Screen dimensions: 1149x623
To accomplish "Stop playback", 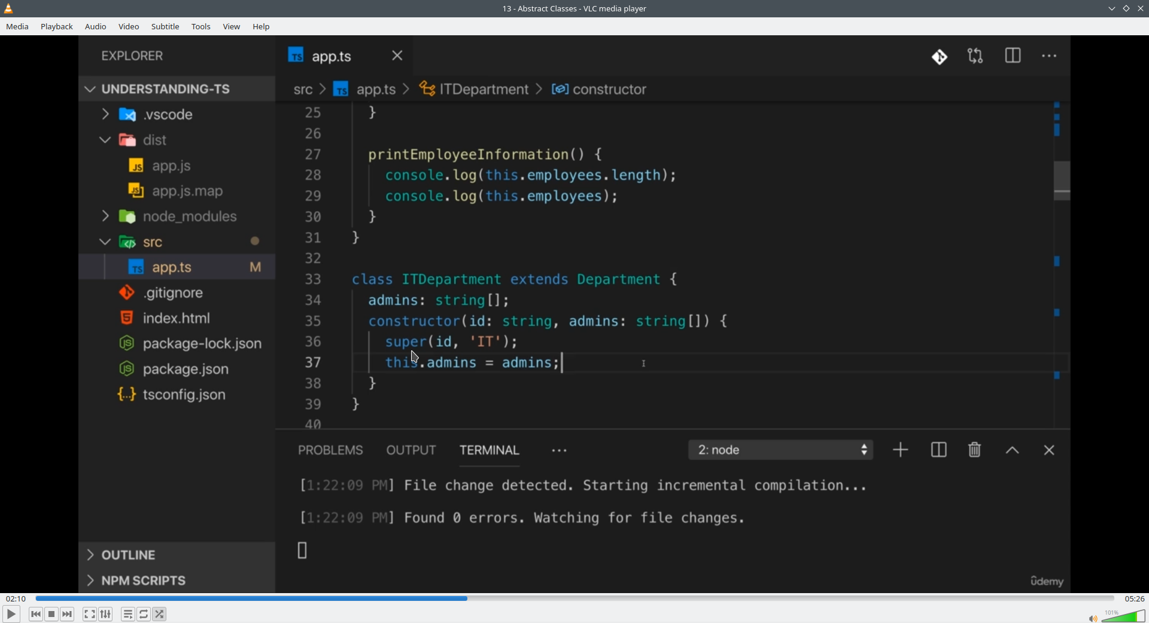I will tap(52, 614).
